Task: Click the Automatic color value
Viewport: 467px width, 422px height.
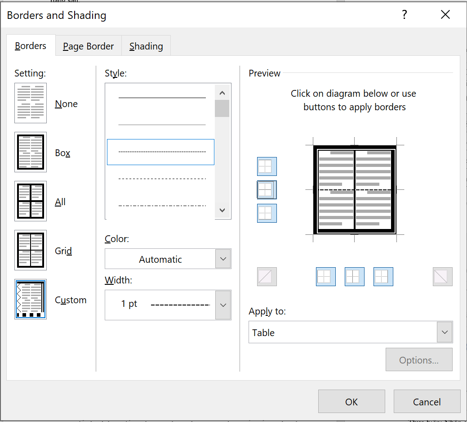Action: coord(160,259)
